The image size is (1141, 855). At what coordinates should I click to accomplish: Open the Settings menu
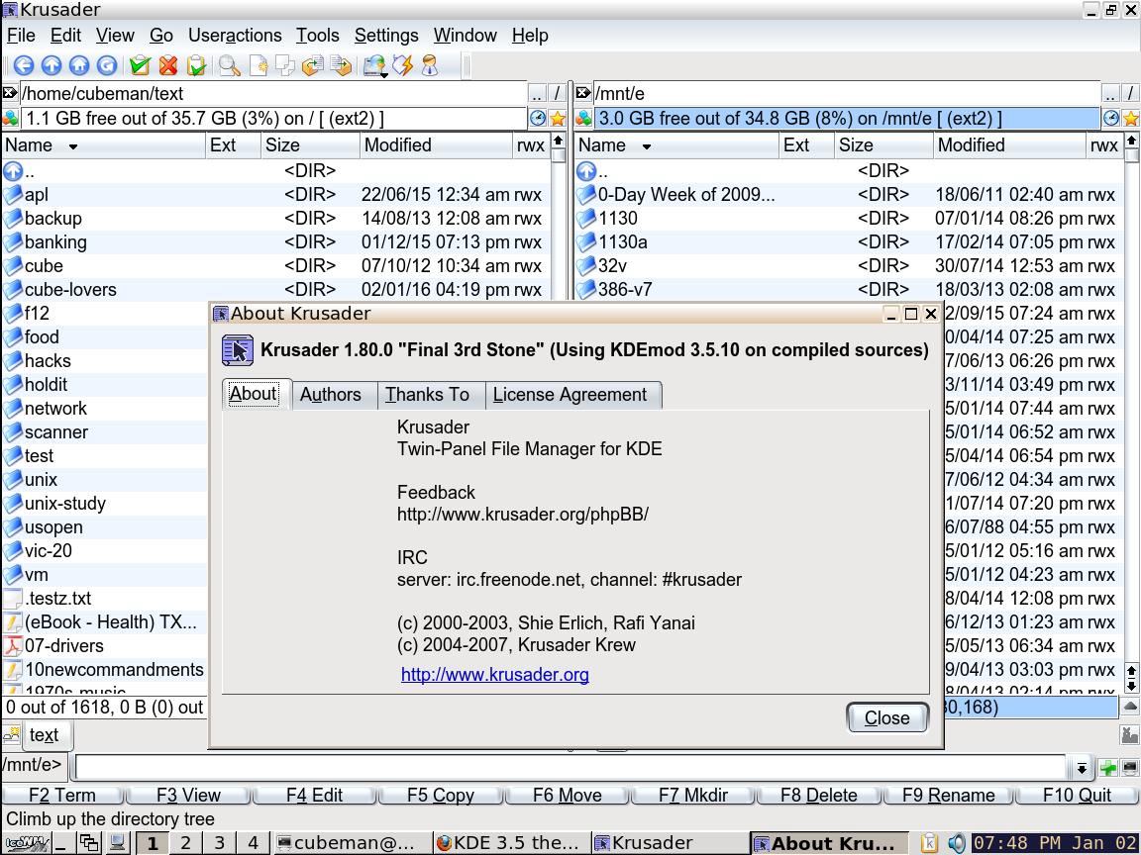click(386, 36)
